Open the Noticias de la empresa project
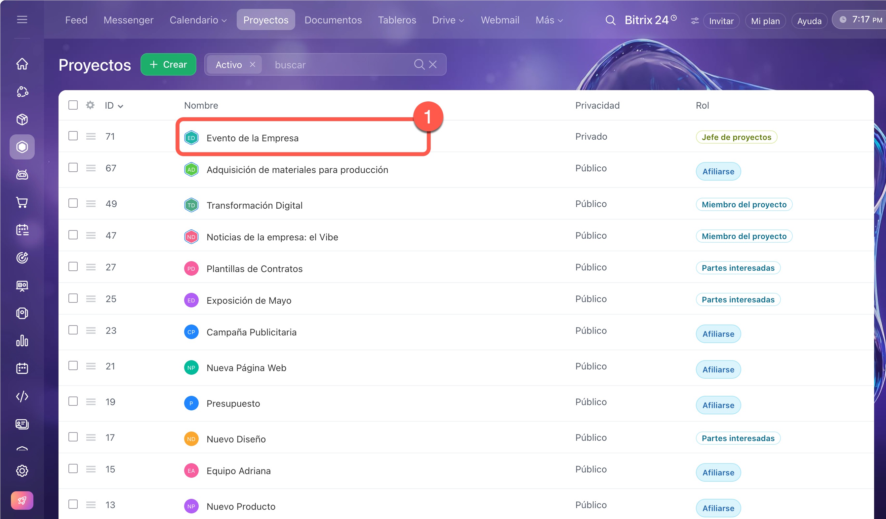Image resolution: width=886 pixels, height=519 pixels. [x=272, y=237]
